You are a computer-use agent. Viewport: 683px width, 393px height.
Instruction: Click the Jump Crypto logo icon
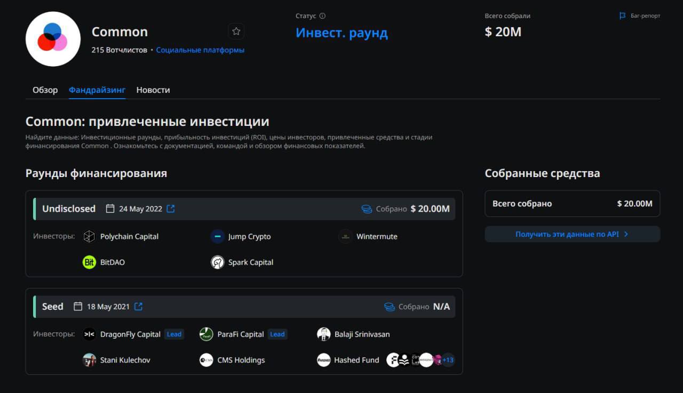coord(217,237)
